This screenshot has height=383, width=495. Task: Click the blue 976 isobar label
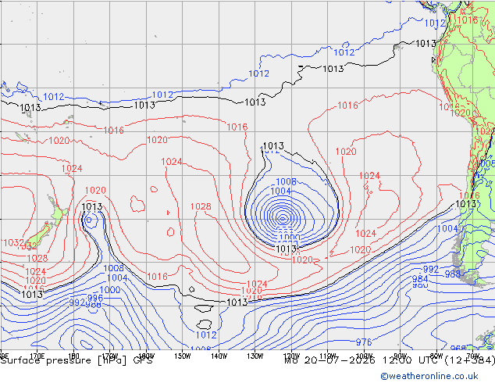point(364,342)
